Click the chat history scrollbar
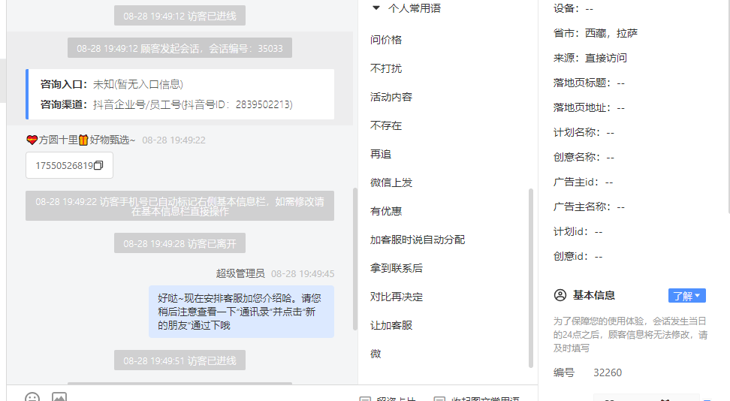730x401 pixels. pos(354,259)
